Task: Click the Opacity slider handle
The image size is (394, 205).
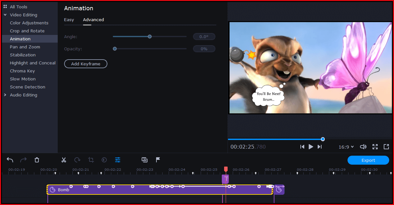Action: (x=115, y=49)
